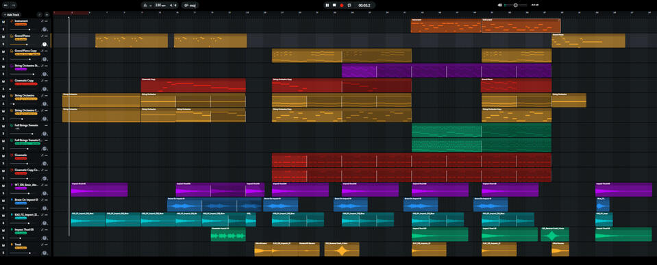
Task: Solo the String Orchestra track
Action: [x=3, y=104]
